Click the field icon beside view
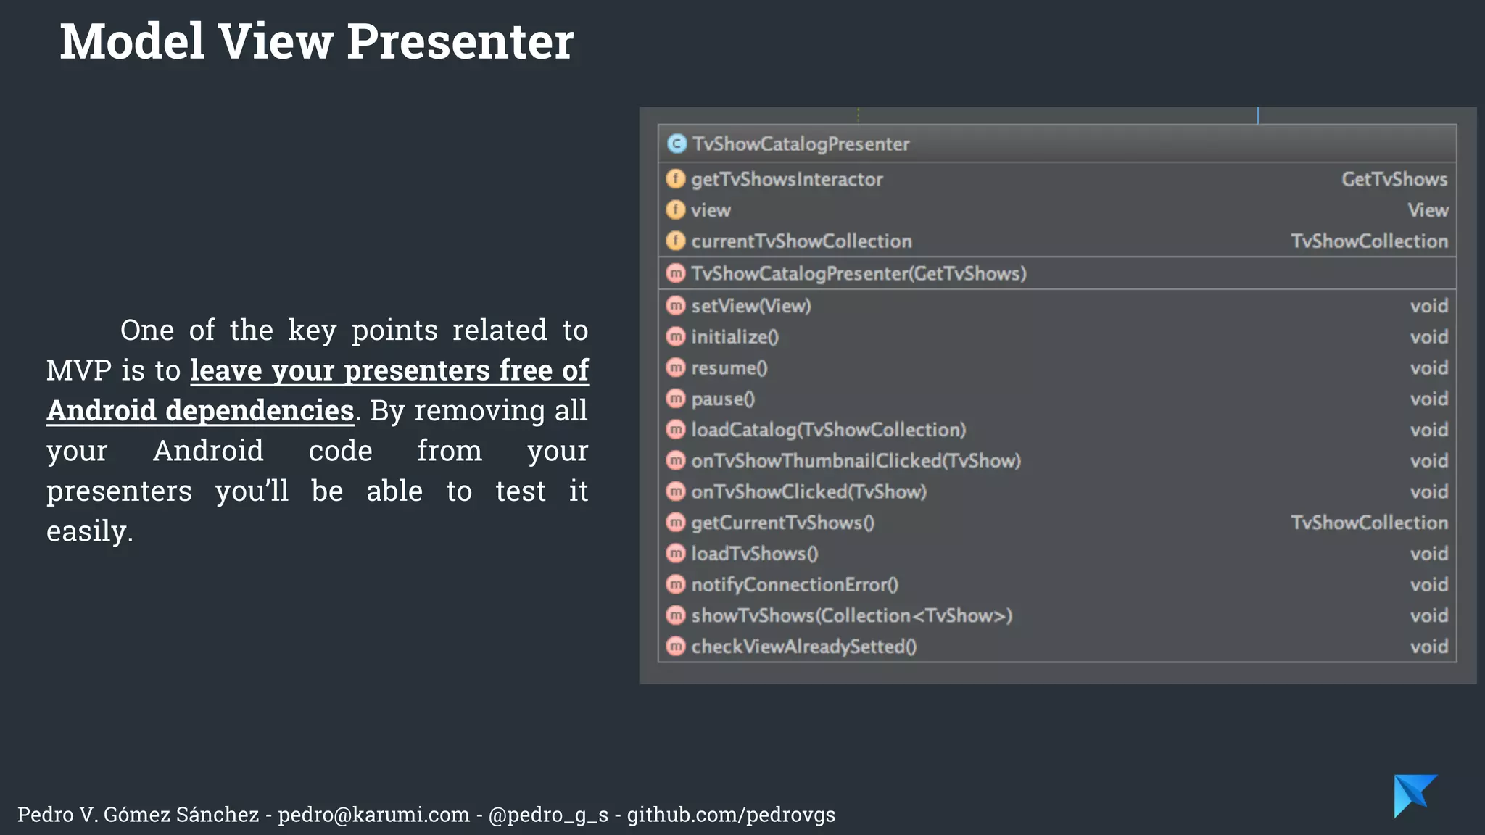Viewport: 1485px width, 835px height. pyautogui.click(x=676, y=210)
